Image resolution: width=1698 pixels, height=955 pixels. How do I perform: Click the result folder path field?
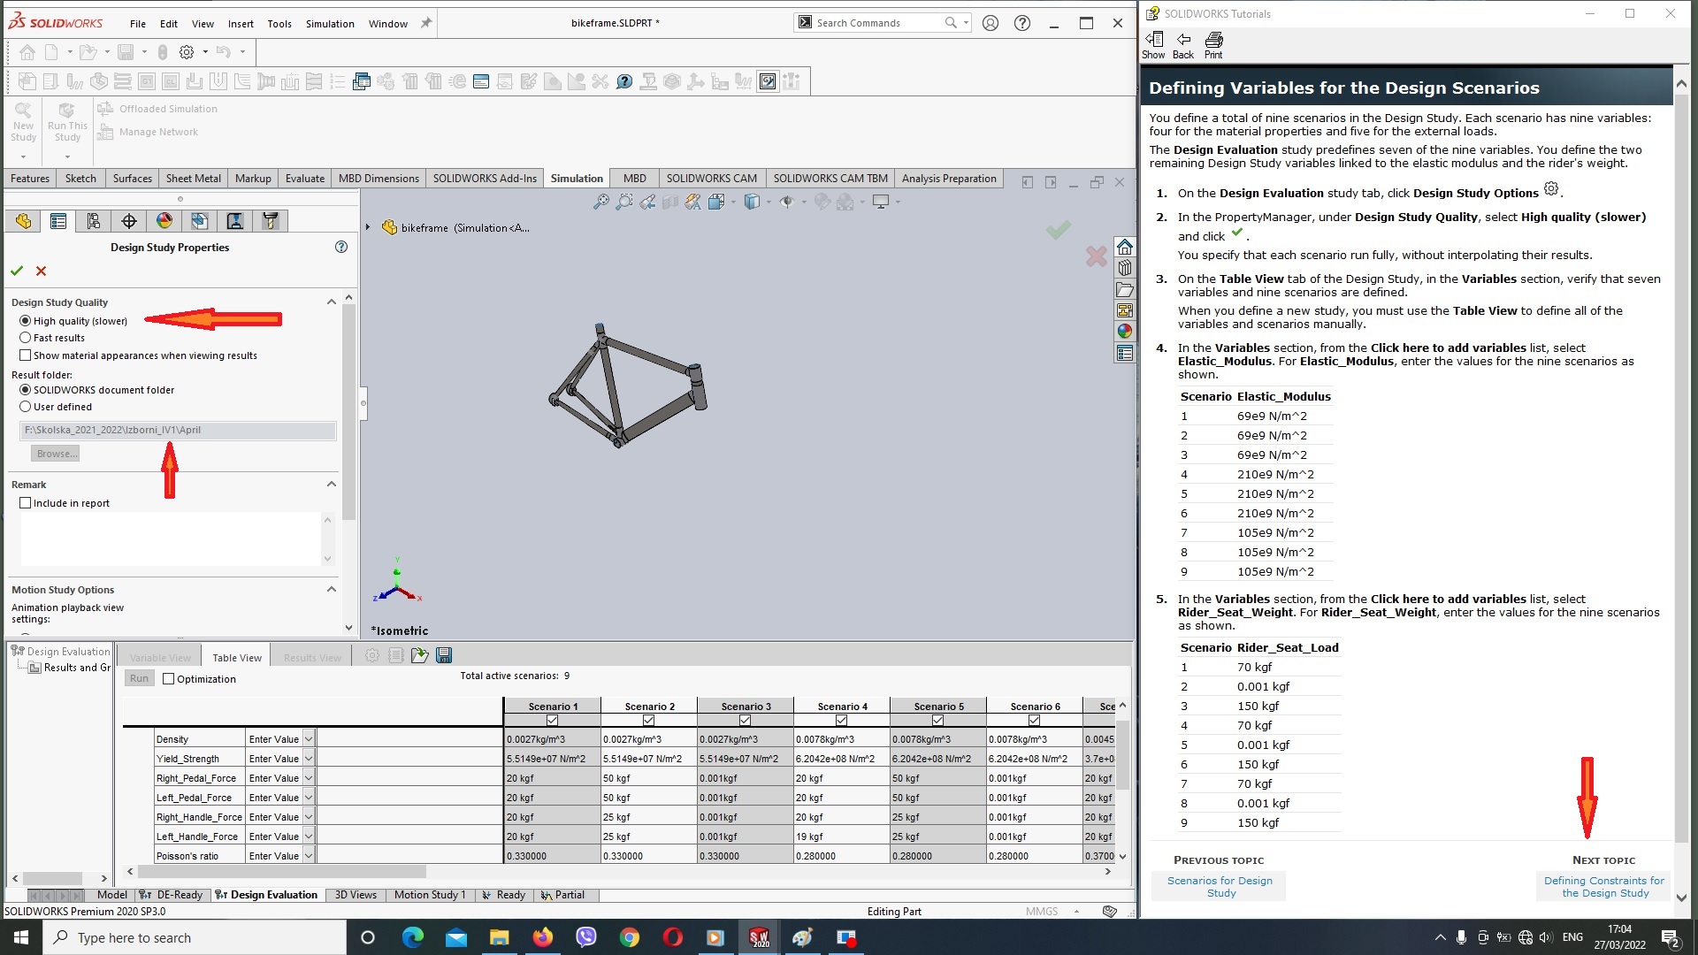tap(178, 431)
